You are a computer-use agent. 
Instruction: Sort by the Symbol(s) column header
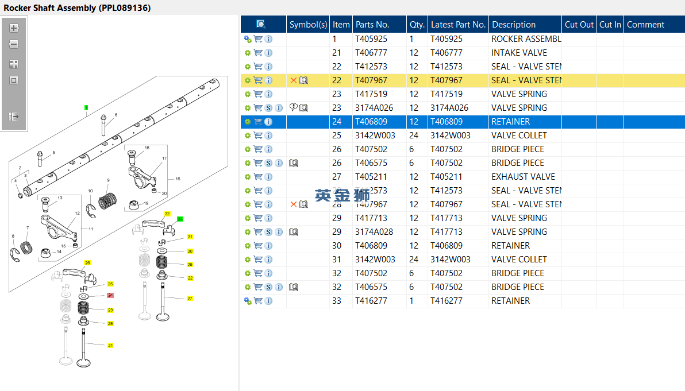click(308, 25)
